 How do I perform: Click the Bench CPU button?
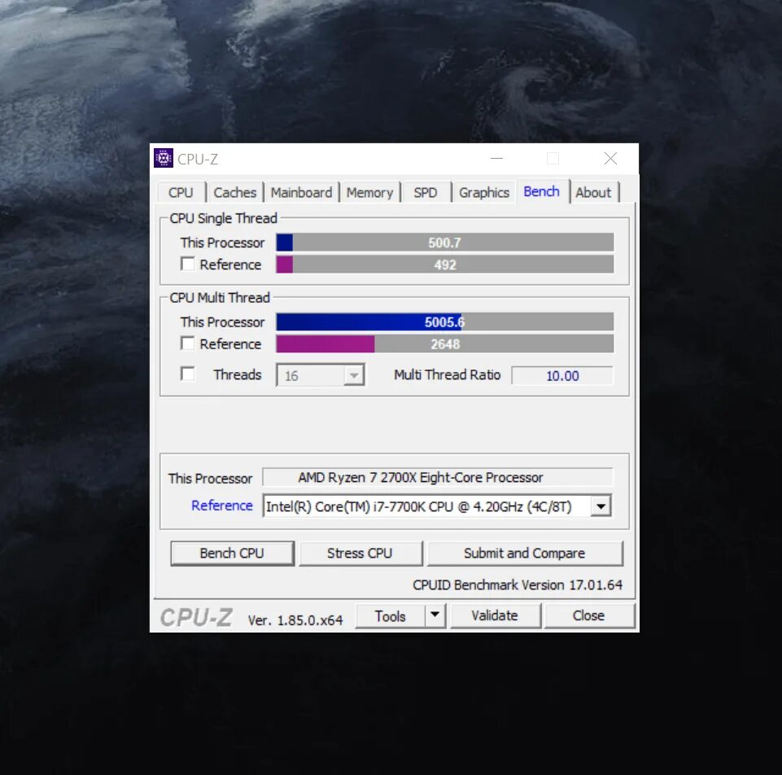click(x=232, y=554)
